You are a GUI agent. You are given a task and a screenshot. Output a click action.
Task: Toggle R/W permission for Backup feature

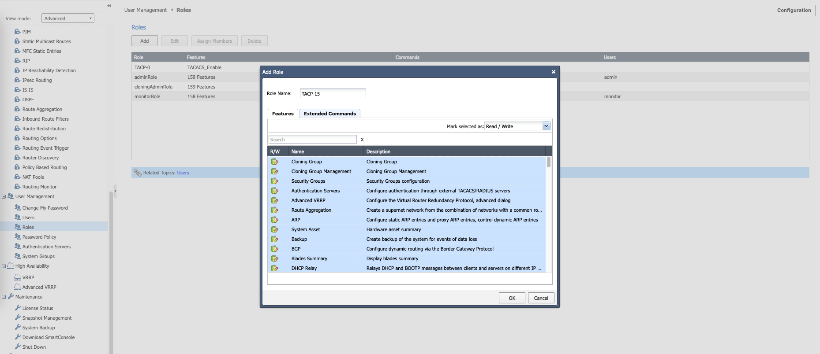pos(274,239)
